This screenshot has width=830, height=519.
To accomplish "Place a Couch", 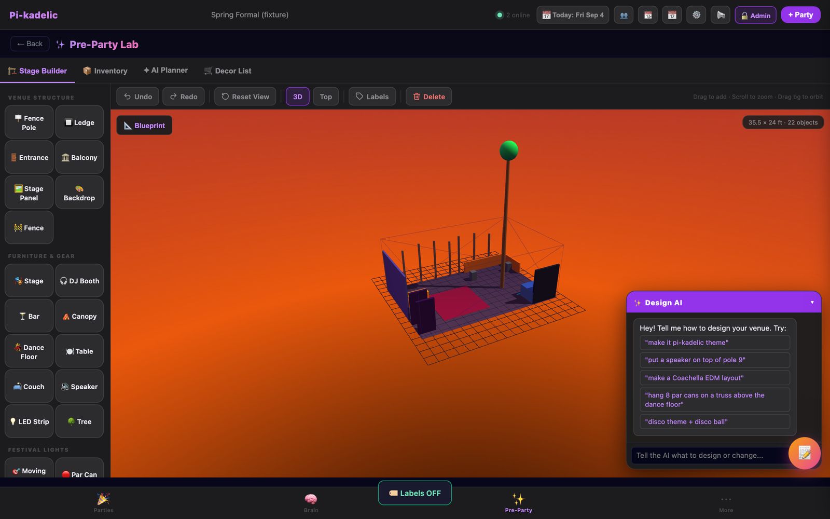I will (29, 386).
